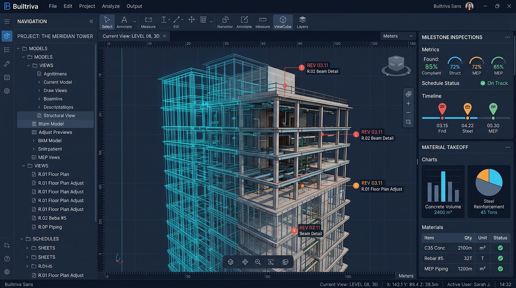Viewport: 516px width, 288px height.
Task: Choose the Annotate tool with letter A icon
Action: (x=124, y=22)
